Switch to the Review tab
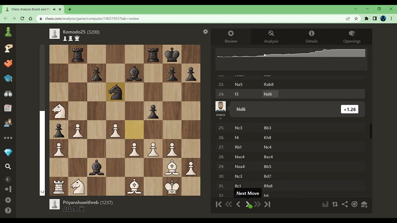397x223 pixels. [x=231, y=37]
